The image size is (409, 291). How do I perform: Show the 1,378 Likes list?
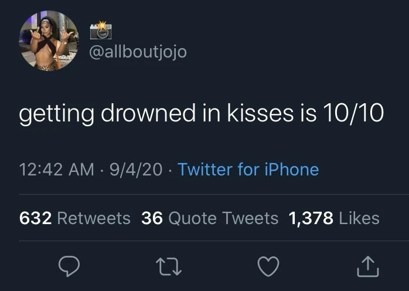click(334, 218)
